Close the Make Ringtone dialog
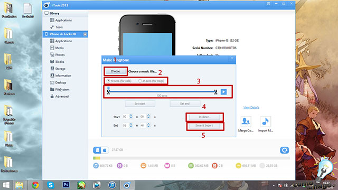The width and height of the screenshot is (338, 190). [232, 58]
